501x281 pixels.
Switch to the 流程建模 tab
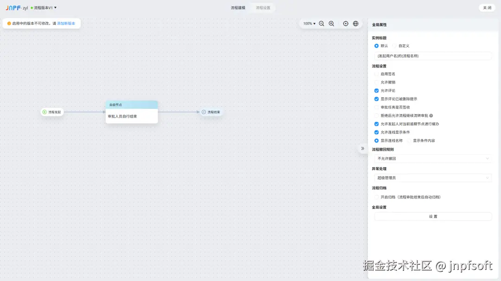point(237,7)
